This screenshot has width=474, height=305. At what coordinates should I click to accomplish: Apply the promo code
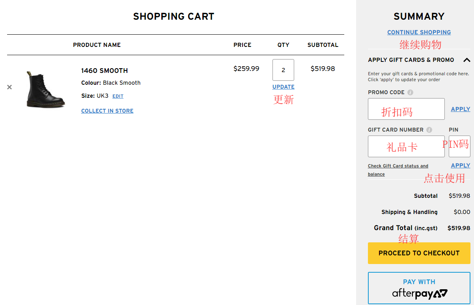460,109
